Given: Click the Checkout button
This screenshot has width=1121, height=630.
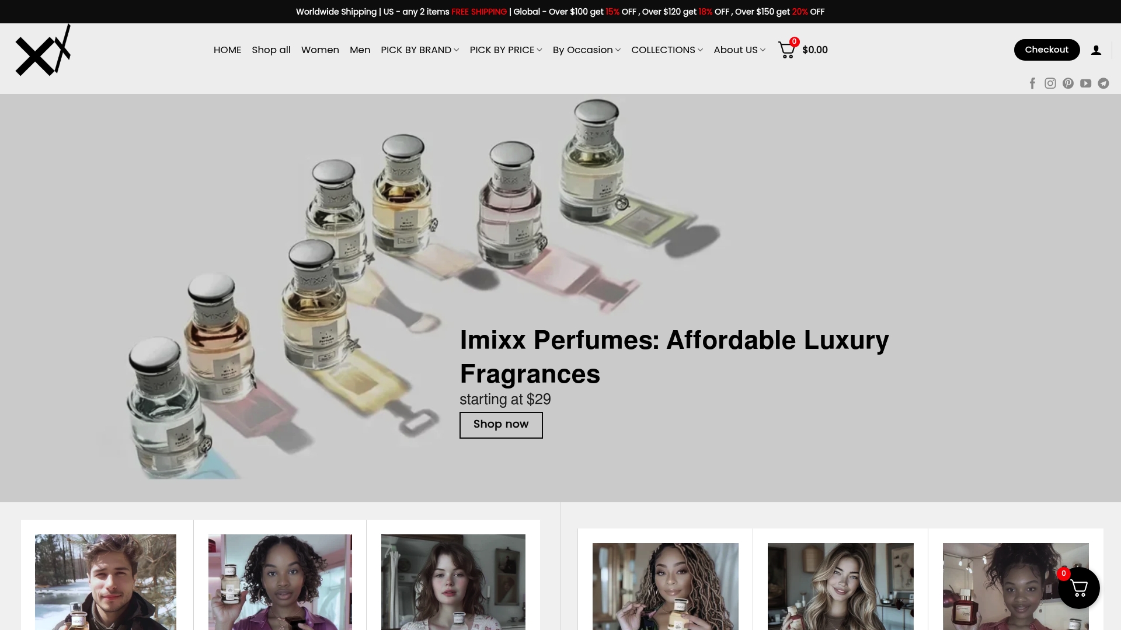Looking at the screenshot, I should point(1047,50).
